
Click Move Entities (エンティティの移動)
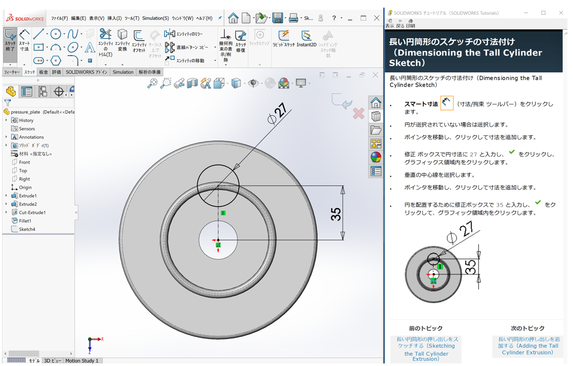[185, 61]
